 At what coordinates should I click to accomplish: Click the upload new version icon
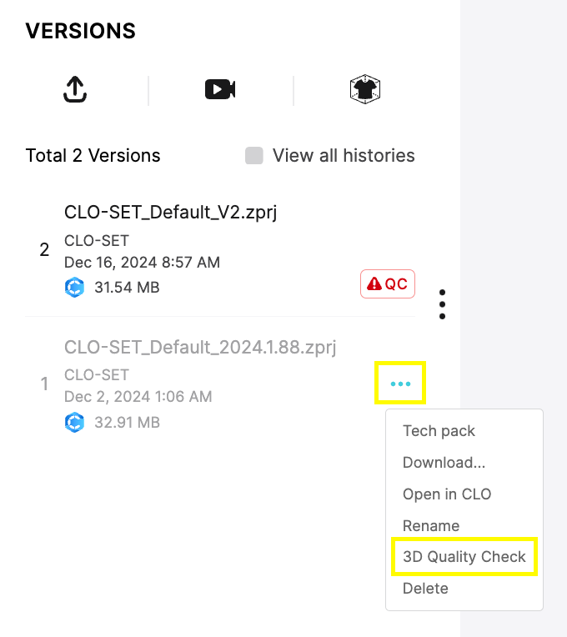pos(75,89)
